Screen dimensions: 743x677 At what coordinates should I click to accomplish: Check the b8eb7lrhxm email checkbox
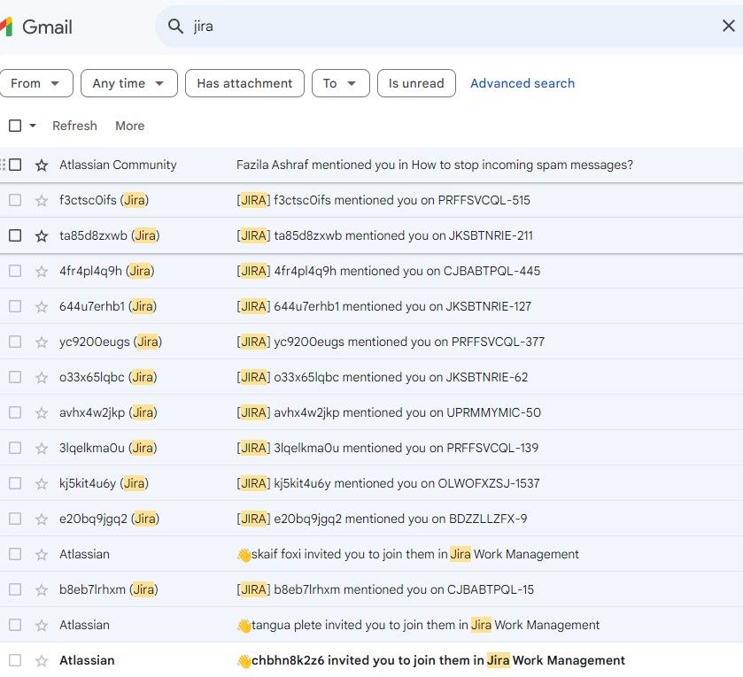(15, 589)
